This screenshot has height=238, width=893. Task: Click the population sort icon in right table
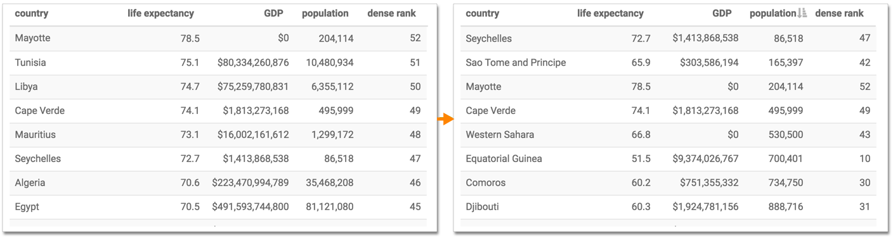tap(802, 13)
